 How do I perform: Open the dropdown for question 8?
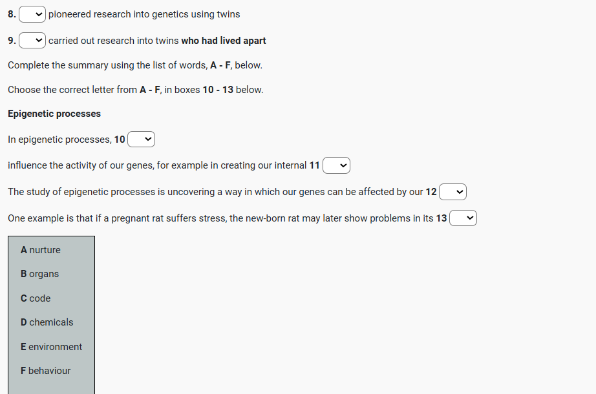(32, 14)
